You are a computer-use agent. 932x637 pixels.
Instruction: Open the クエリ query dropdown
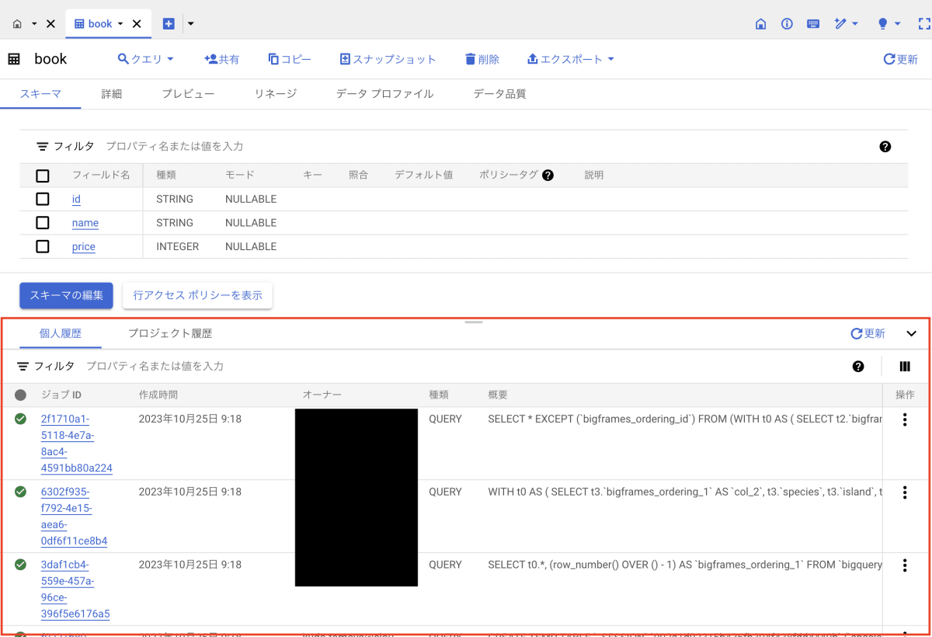tap(145, 59)
